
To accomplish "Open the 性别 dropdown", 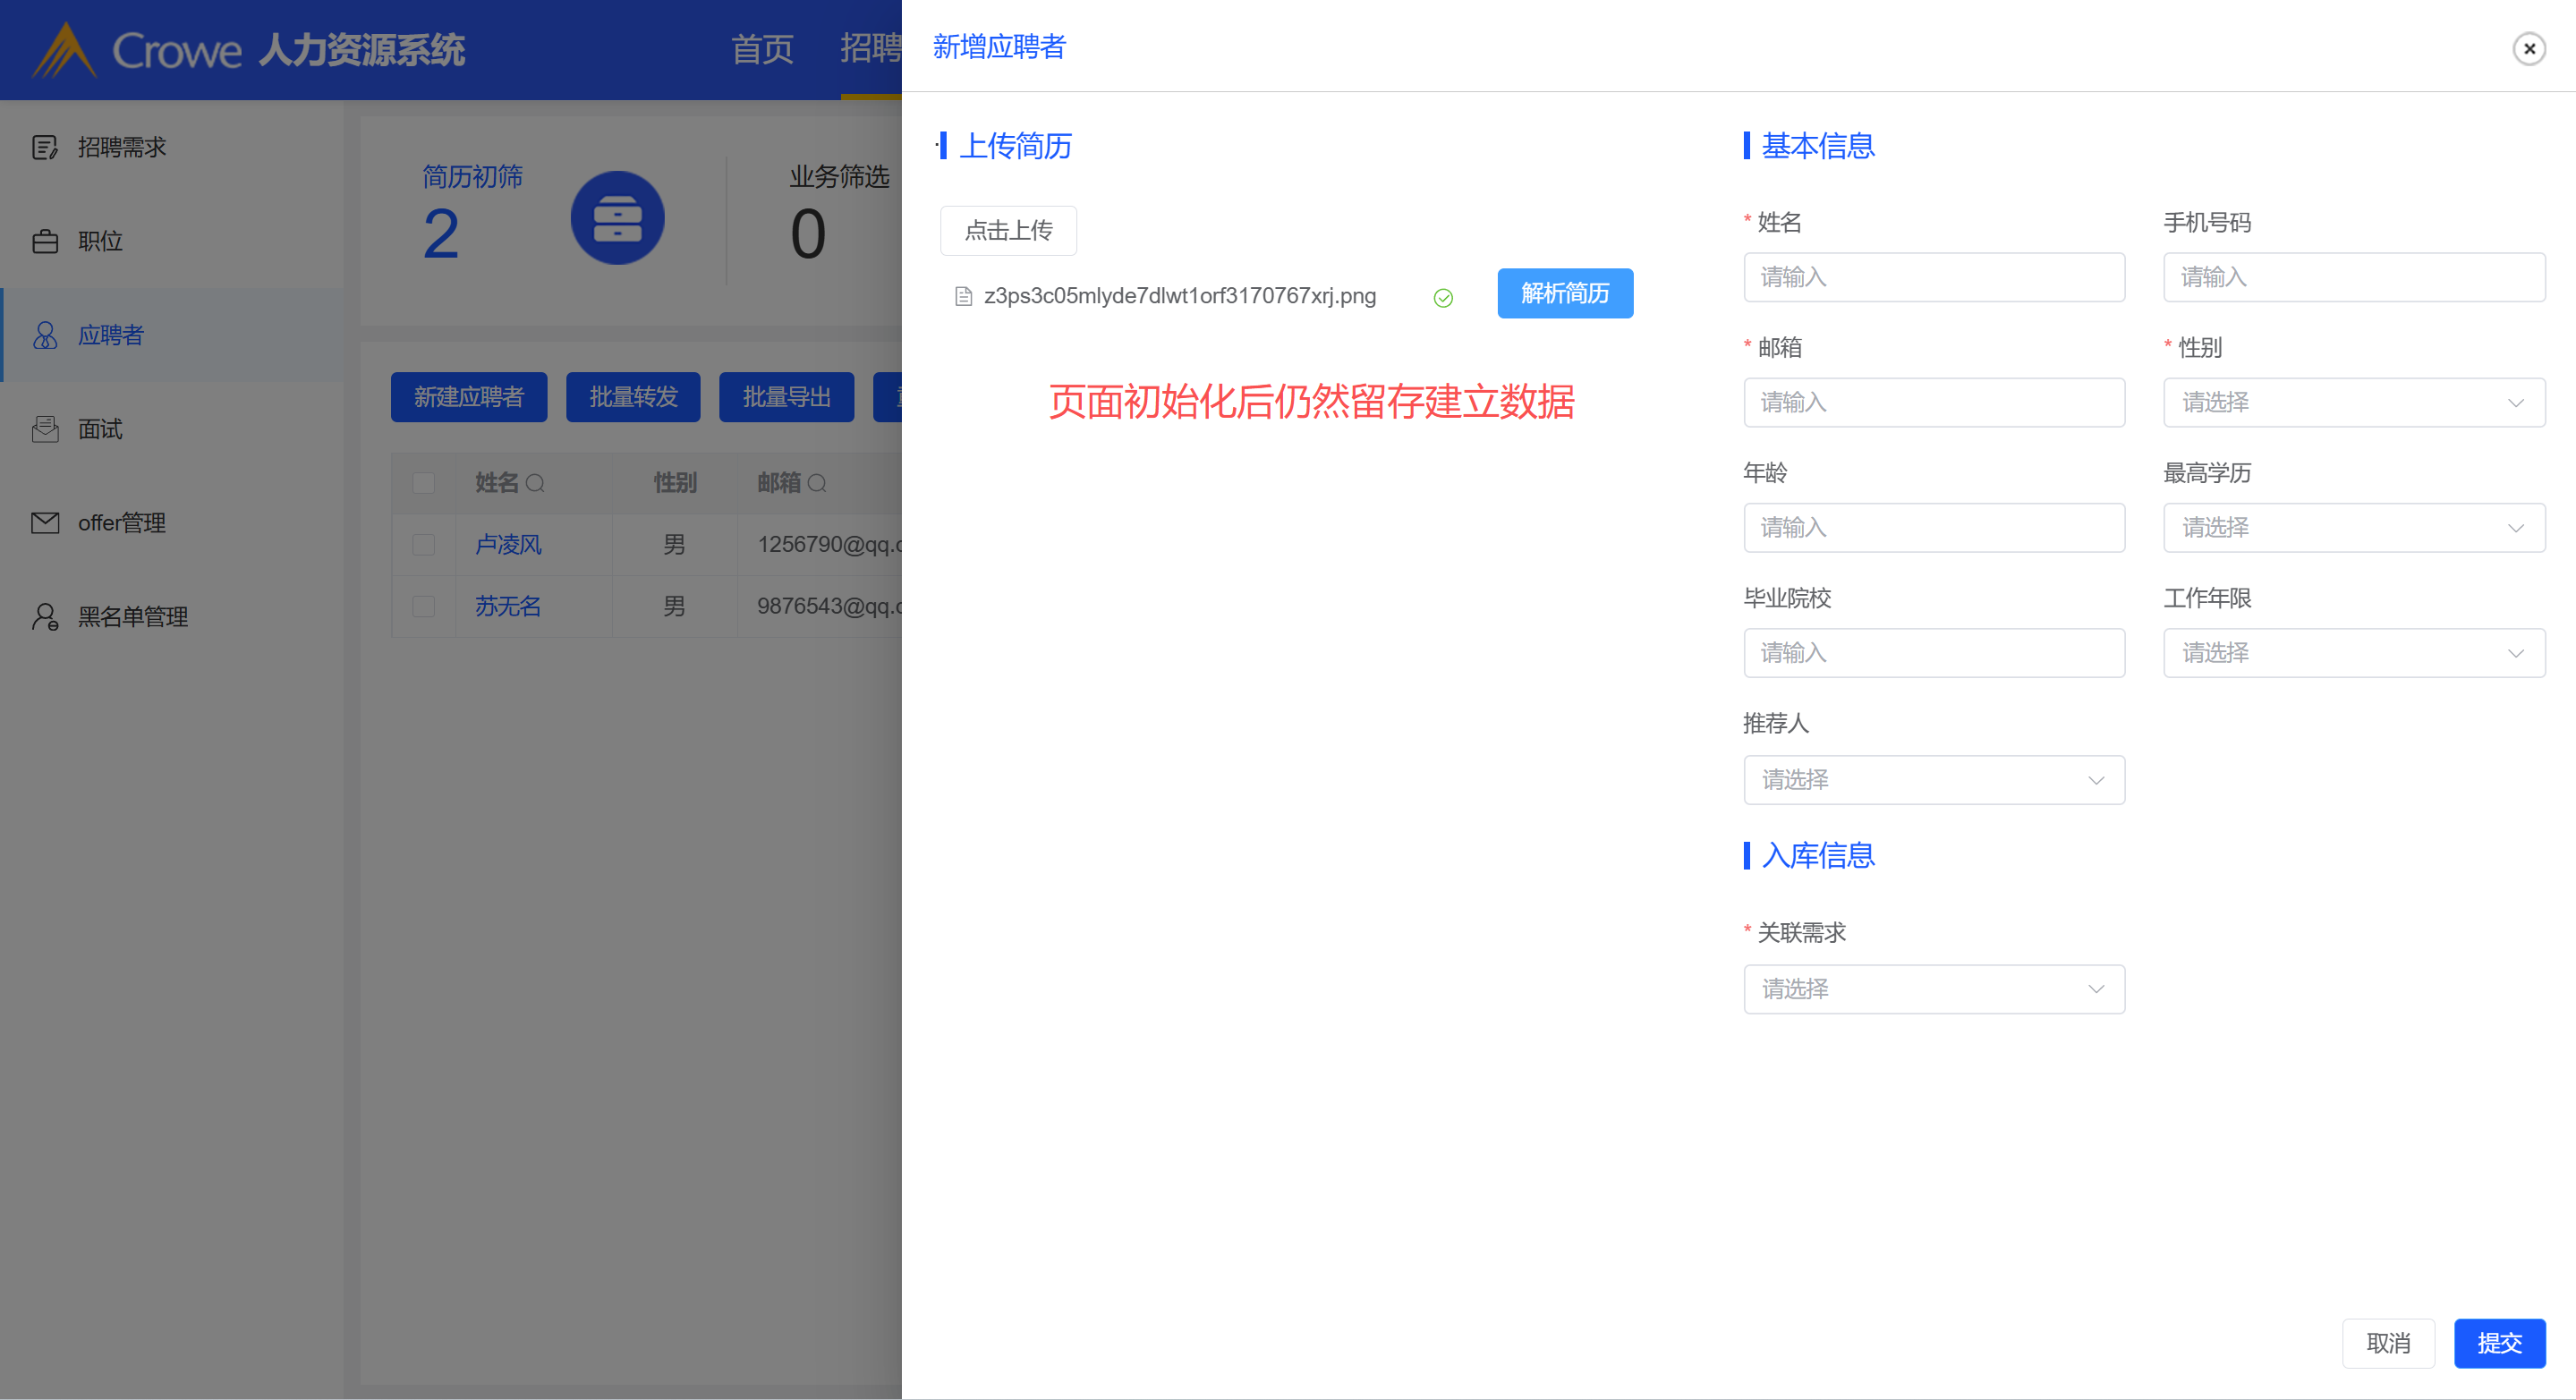I will click(x=2353, y=403).
